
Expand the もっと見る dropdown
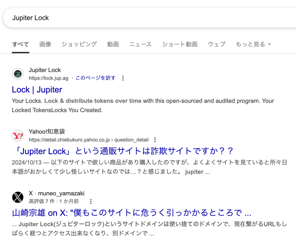click(253, 44)
